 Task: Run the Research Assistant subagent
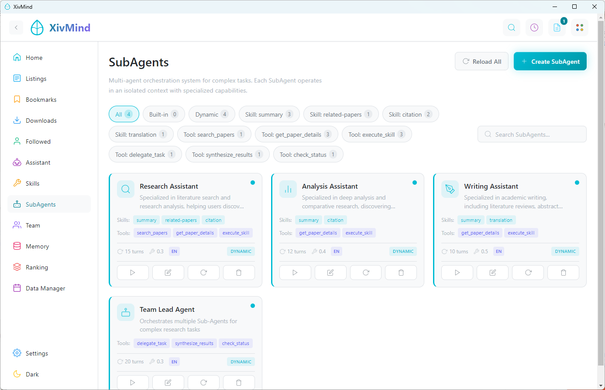pyautogui.click(x=133, y=273)
